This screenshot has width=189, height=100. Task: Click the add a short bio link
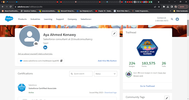coord(35,54)
